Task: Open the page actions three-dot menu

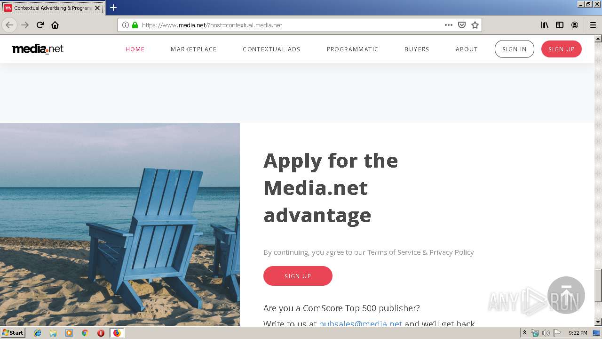Action: tap(449, 25)
